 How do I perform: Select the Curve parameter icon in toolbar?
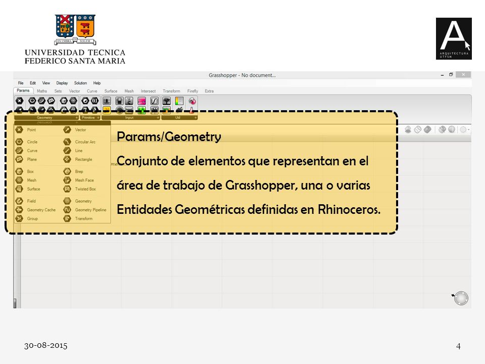[41, 101]
